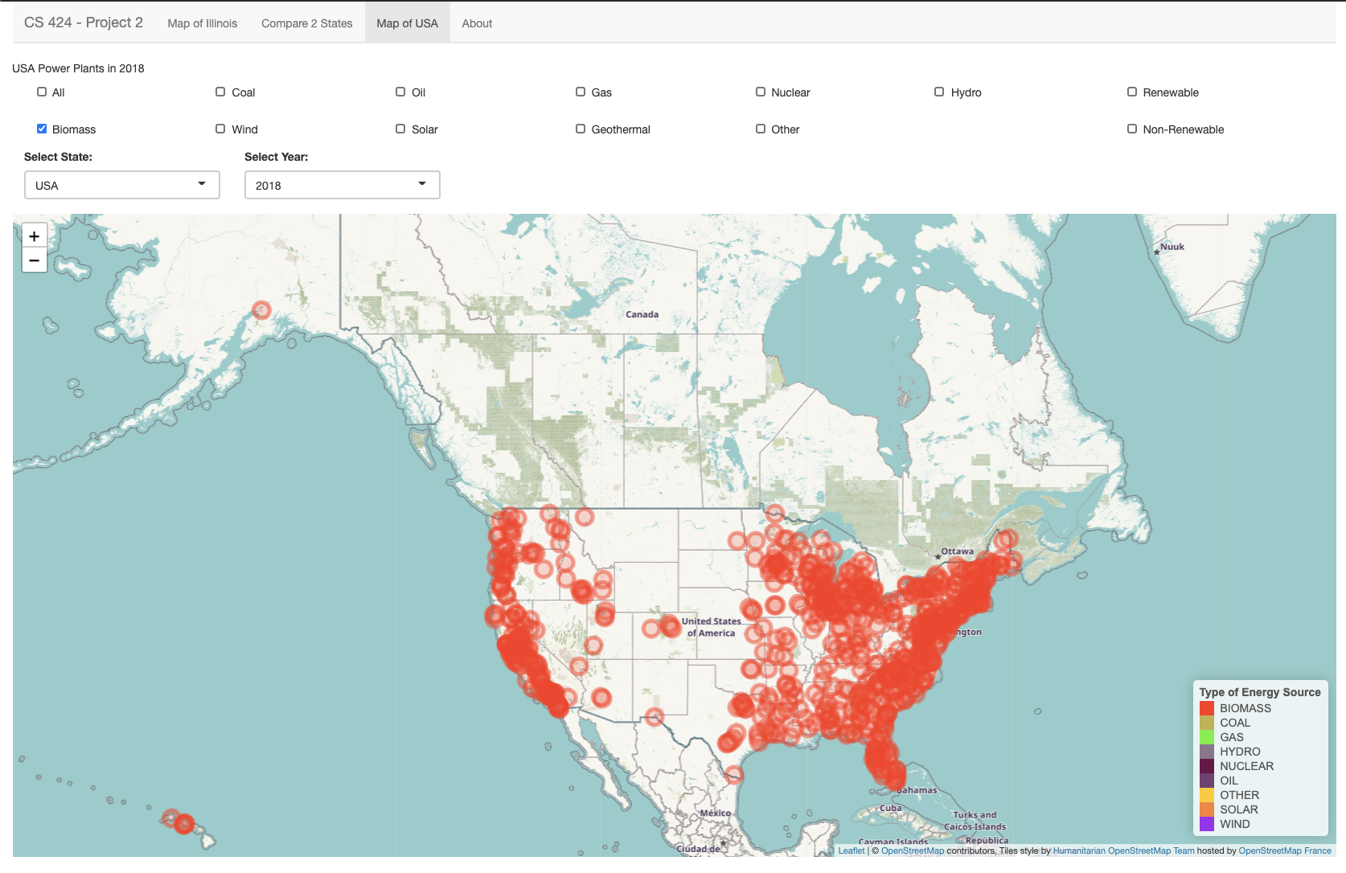Image resolution: width=1346 pixels, height=873 pixels.
Task: Click the CS 424 - Project 2 title link
Action: 84,23
